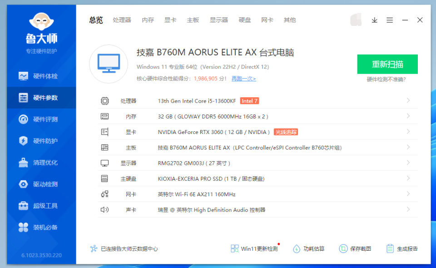Open the 硬件评测 sidebar panel
This screenshot has width=436, height=268.
point(41,119)
